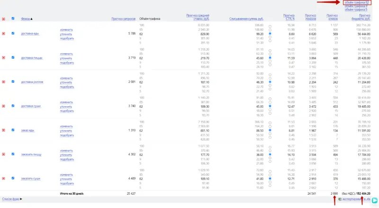Screen dimensions: 379x208
Task: Select traffic volume 85 radio for заказ еды
Action: (270, 127)
